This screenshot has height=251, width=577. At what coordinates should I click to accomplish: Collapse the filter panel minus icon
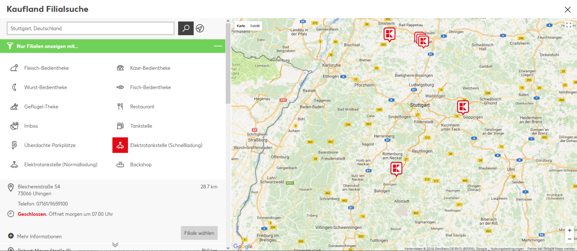pos(218,46)
